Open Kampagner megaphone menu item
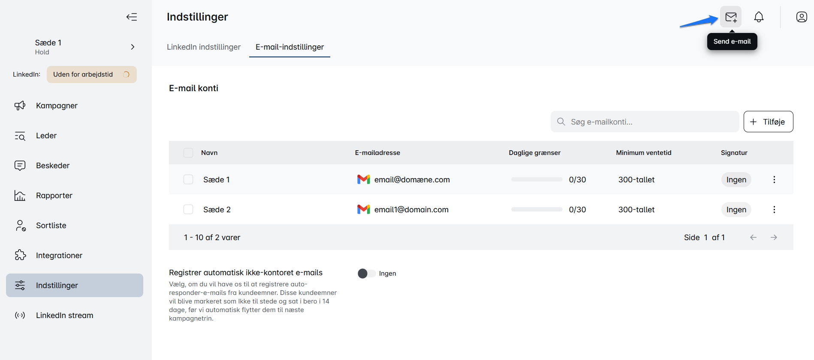The height and width of the screenshot is (360, 814). (x=57, y=106)
